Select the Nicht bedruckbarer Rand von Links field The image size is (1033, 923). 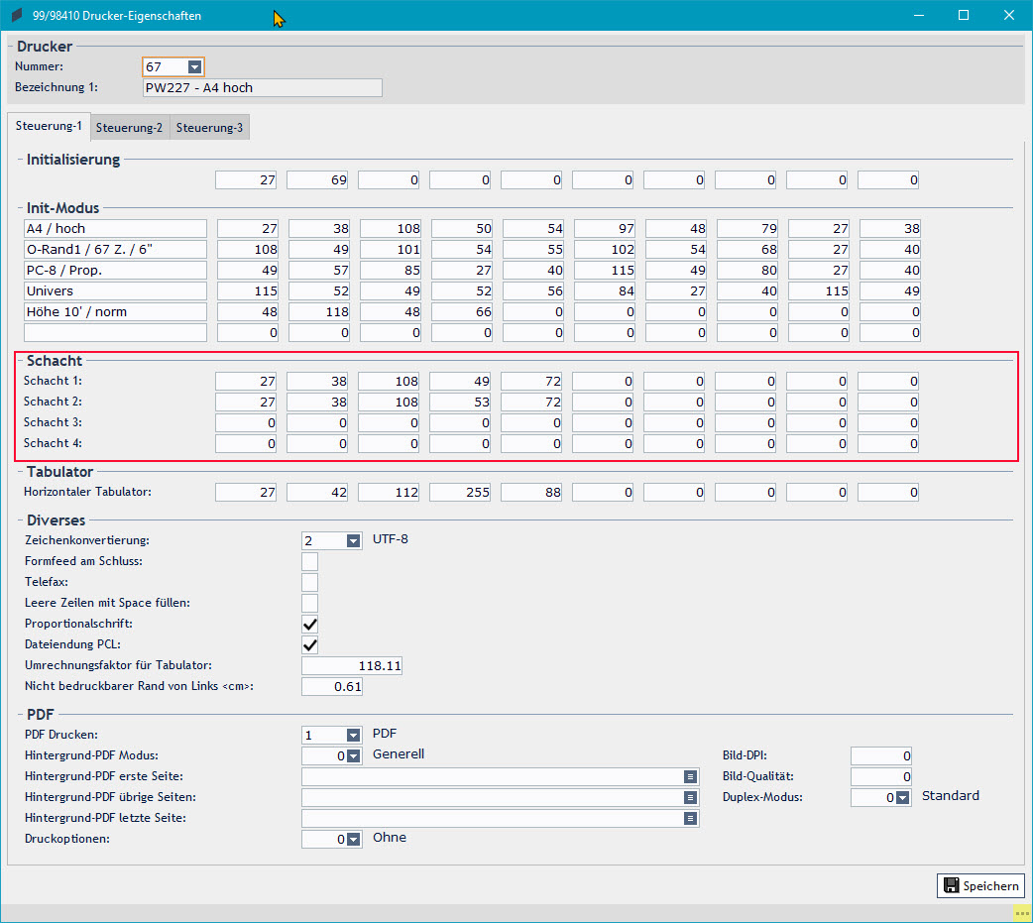pyautogui.click(x=332, y=686)
